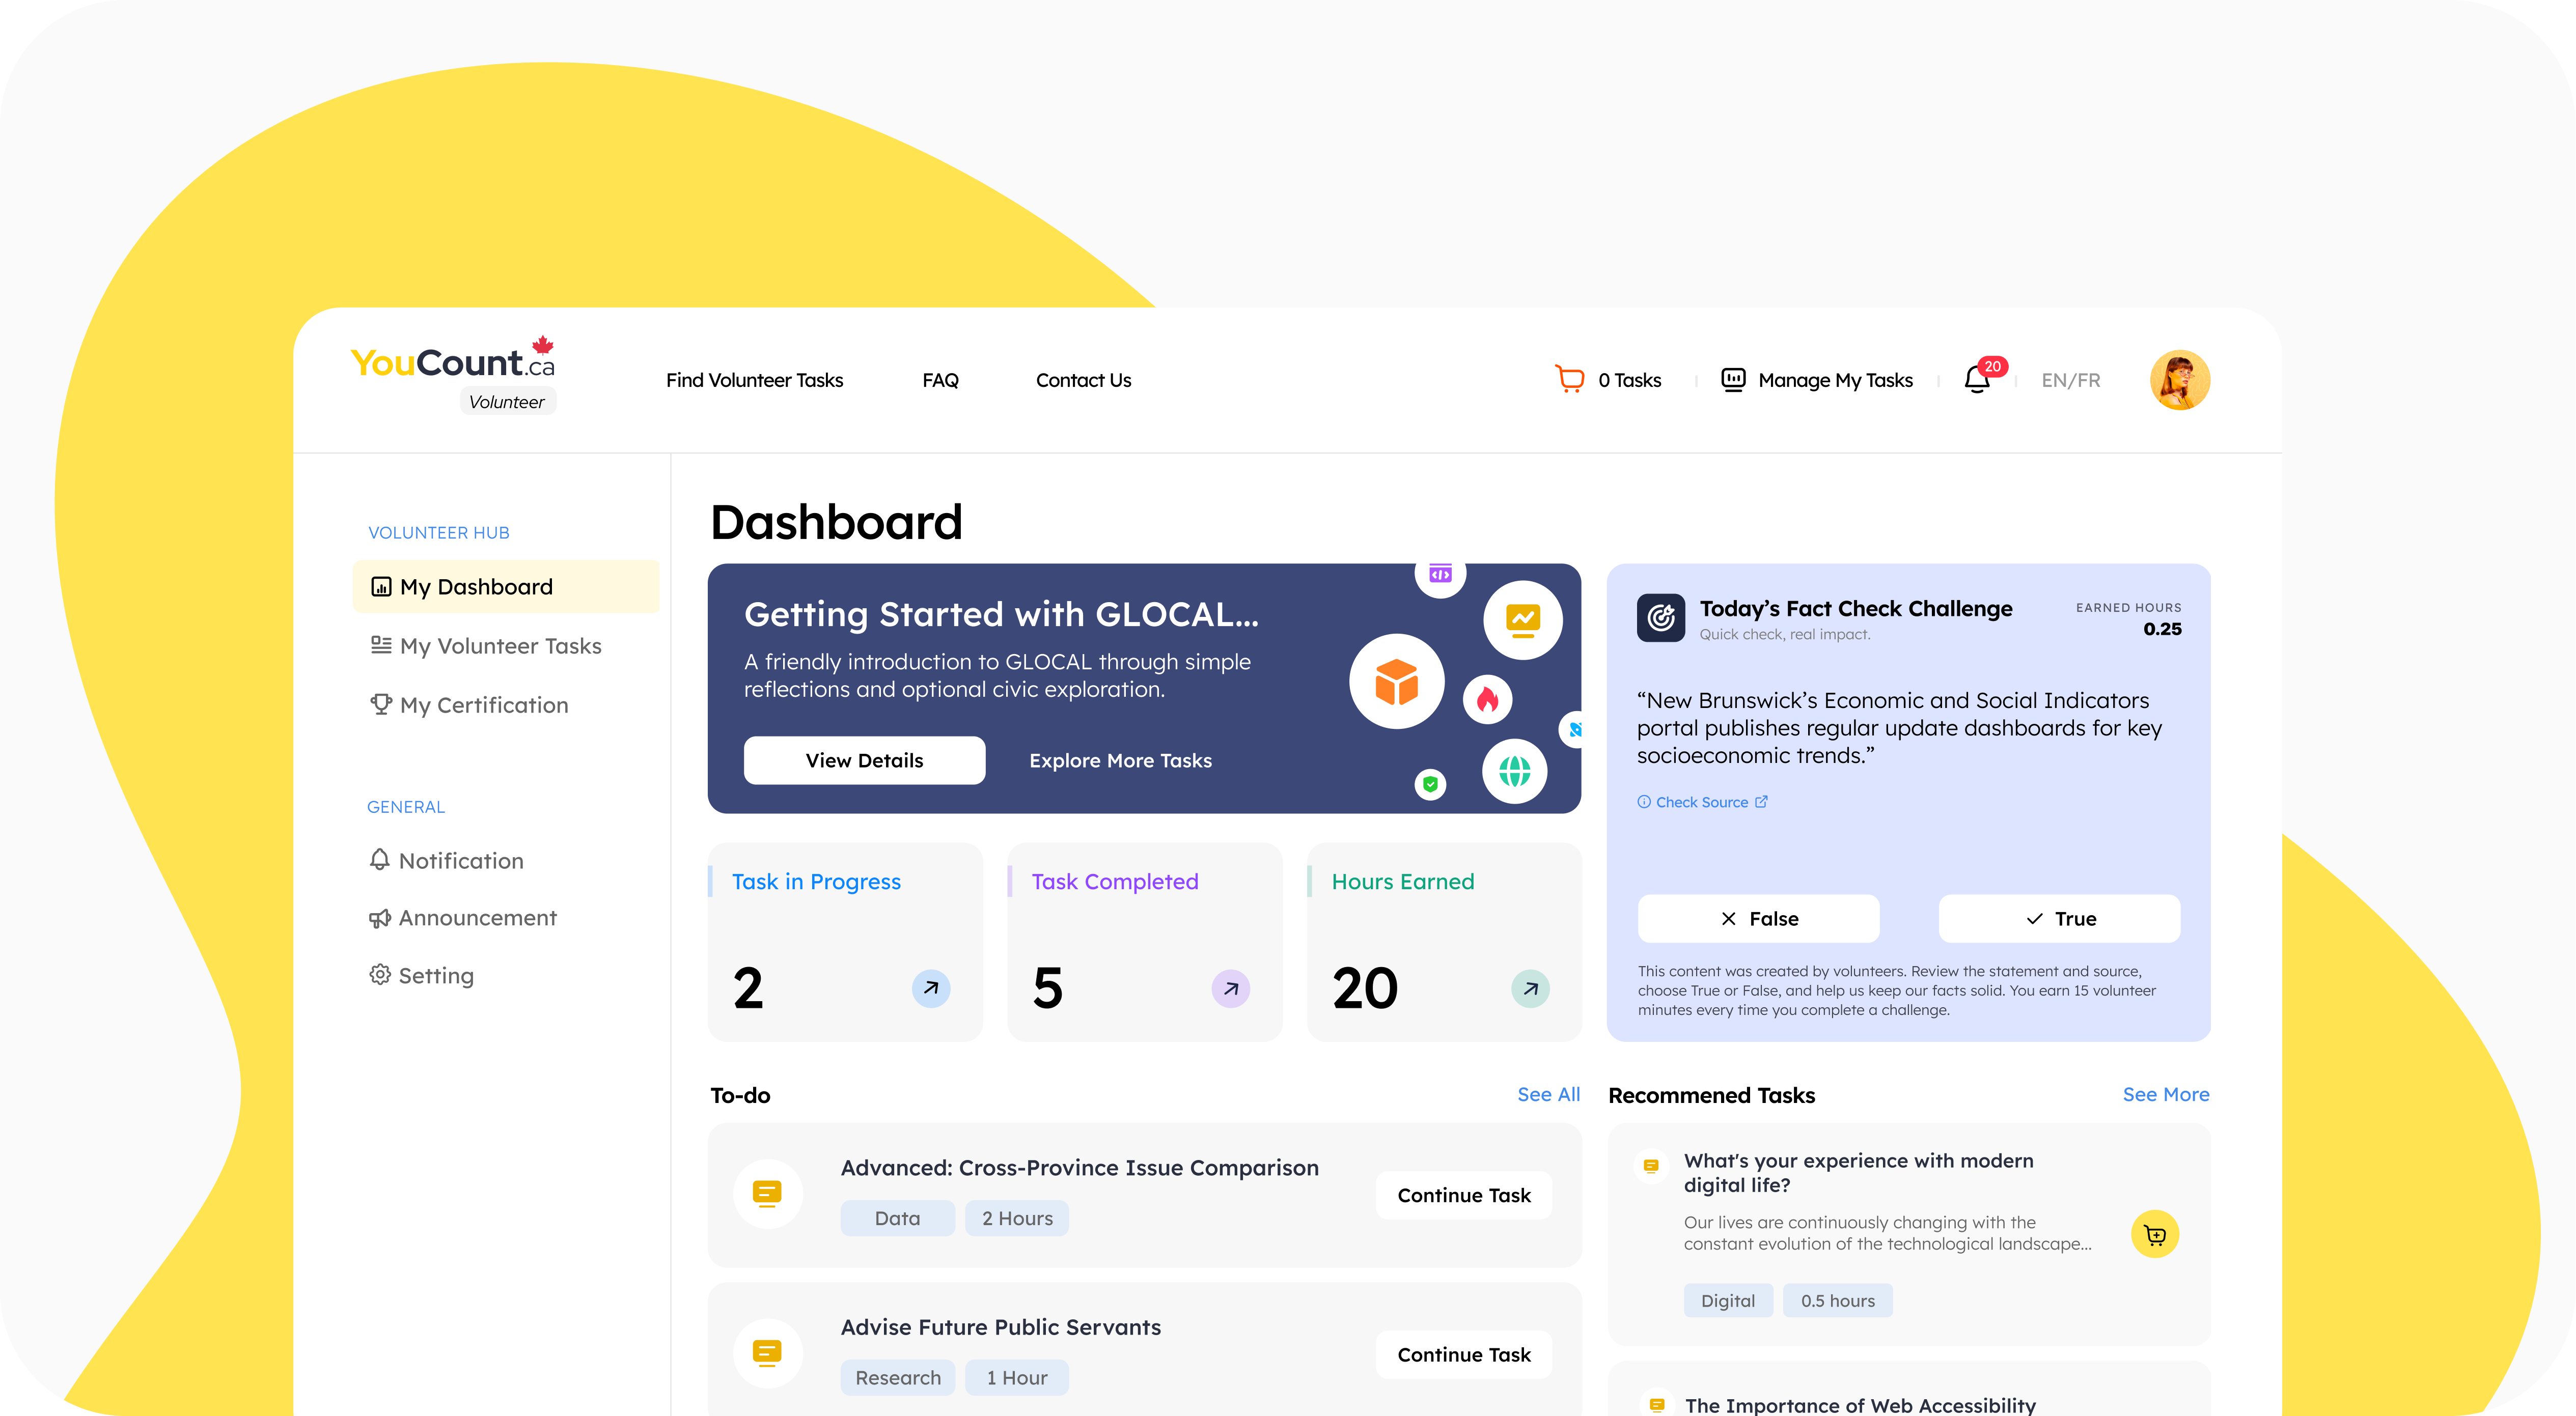Expand Task Completed details via arrow
The height and width of the screenshot is (1416, 2576).
point(1231,988)
